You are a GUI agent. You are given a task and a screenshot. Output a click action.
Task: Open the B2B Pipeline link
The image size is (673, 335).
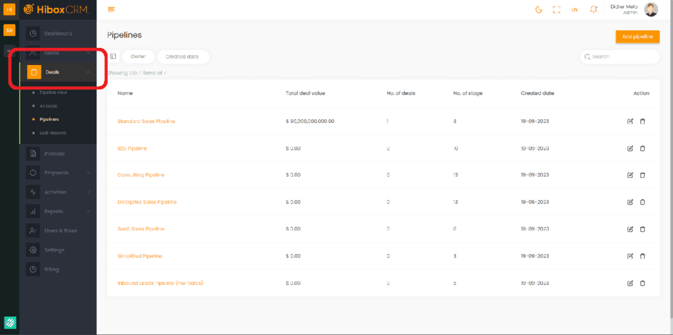pos(132,148)
